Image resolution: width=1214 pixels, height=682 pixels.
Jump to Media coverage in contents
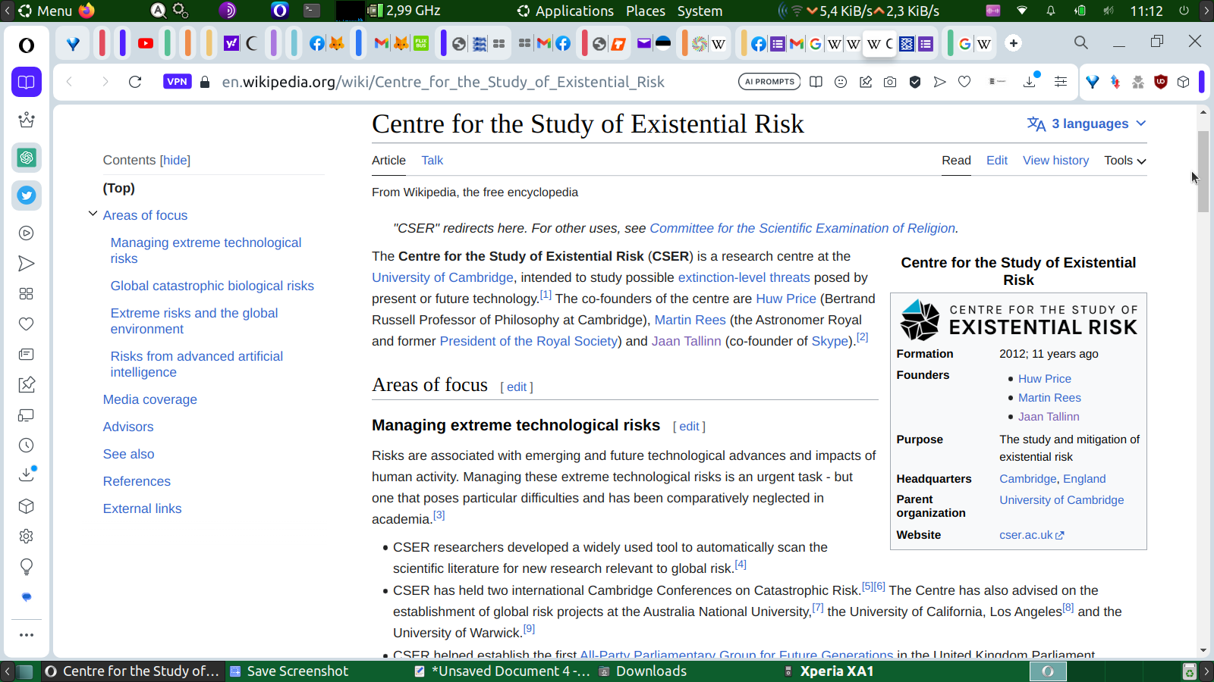point(150,399)
